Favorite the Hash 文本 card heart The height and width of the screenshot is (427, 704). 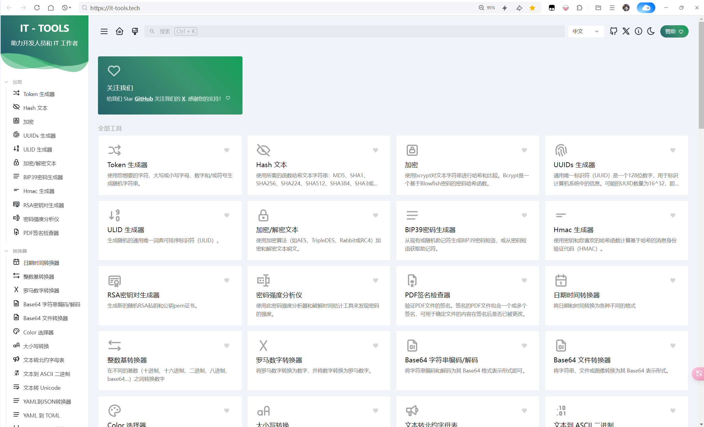(x=376, y=150)
